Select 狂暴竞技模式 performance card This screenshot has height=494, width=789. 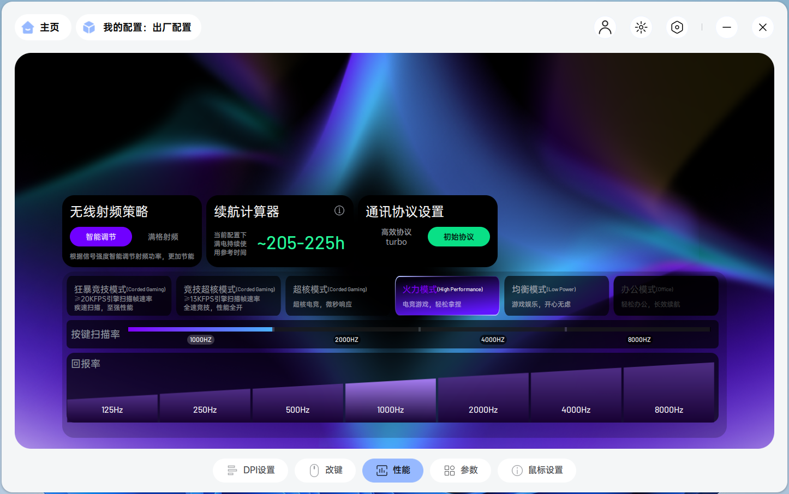[119, 296]
